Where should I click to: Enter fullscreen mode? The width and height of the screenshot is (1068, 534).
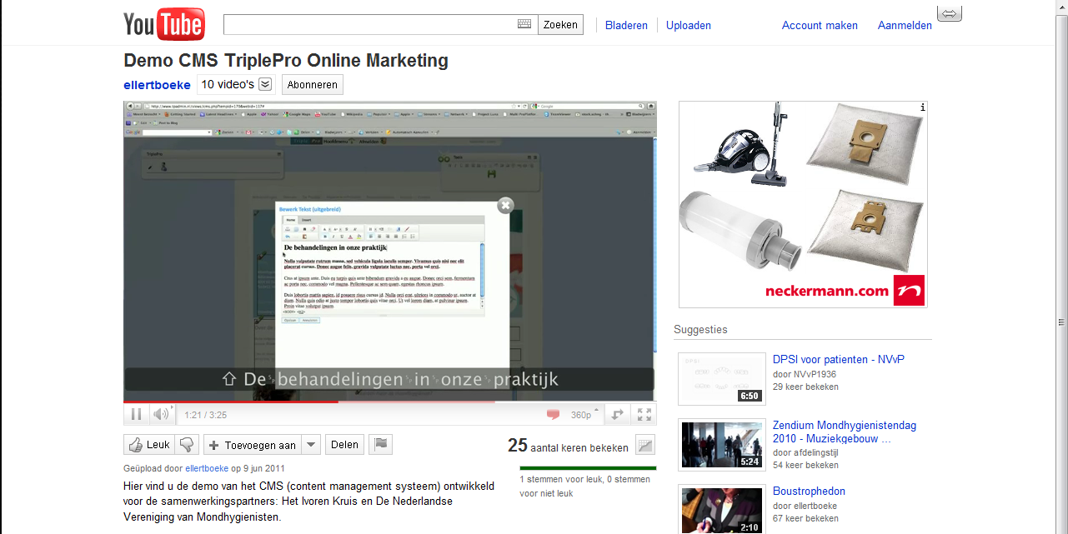click(644, 414)
